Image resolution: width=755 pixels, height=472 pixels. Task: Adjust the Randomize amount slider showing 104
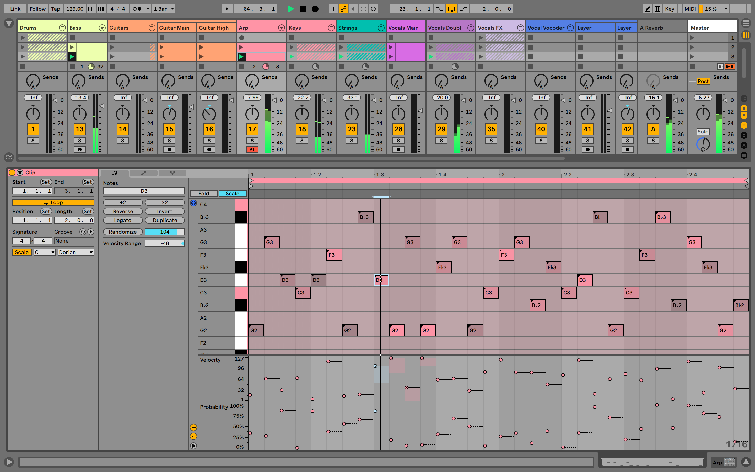[x=165, y=232]
